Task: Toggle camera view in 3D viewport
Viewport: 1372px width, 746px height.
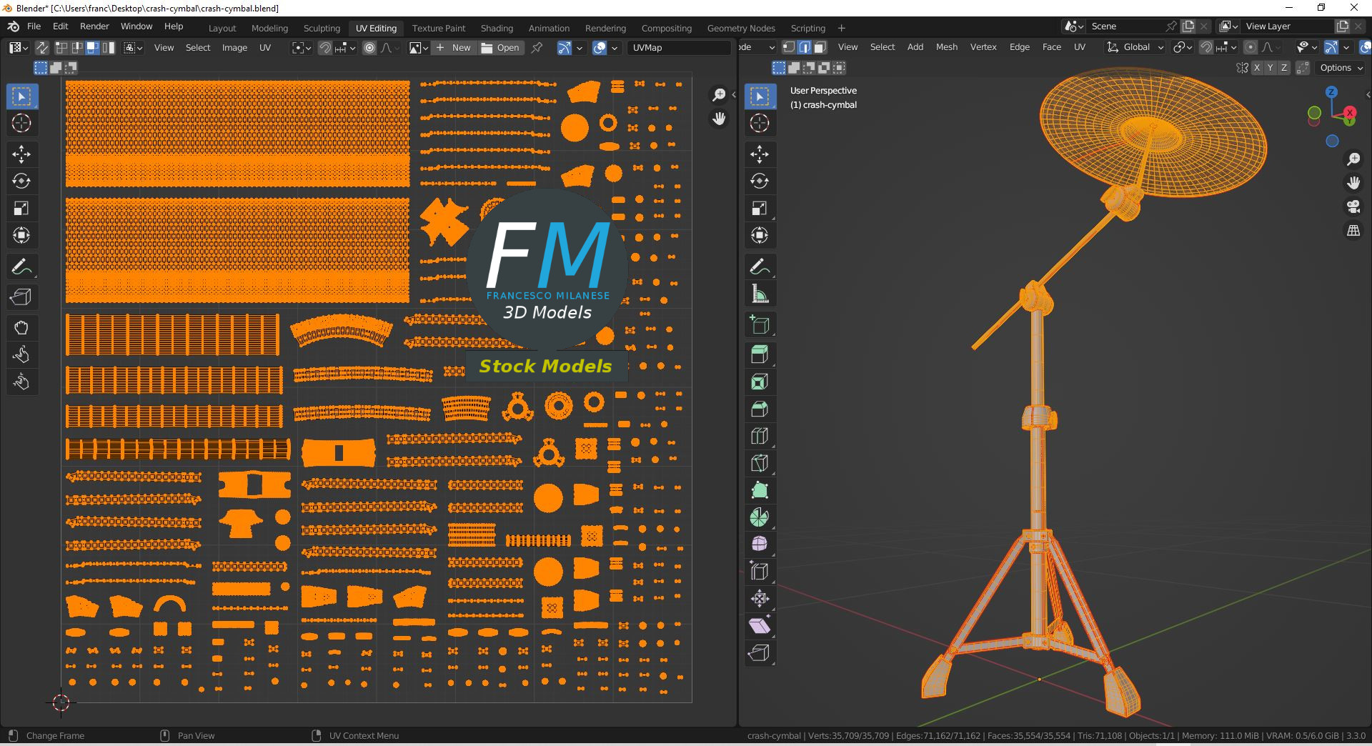Action: pyautogui.click(x=1353, y=207)
